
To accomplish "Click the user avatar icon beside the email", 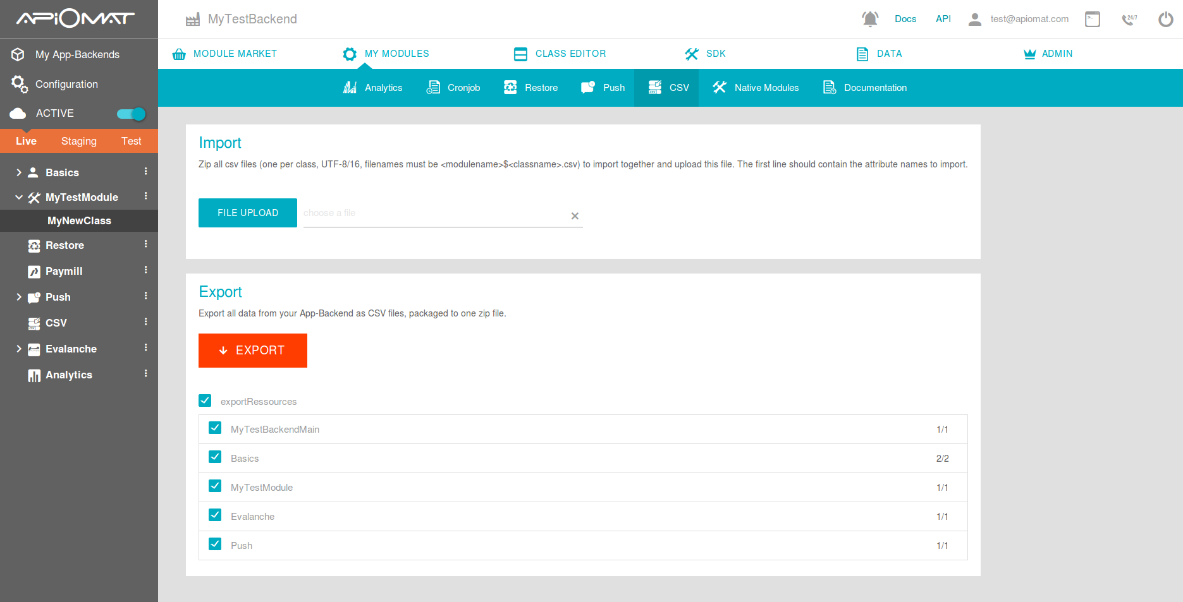I will (975, 20).
